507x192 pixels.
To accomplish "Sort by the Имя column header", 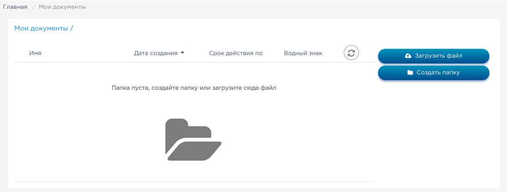I will (x=35, y=53).
